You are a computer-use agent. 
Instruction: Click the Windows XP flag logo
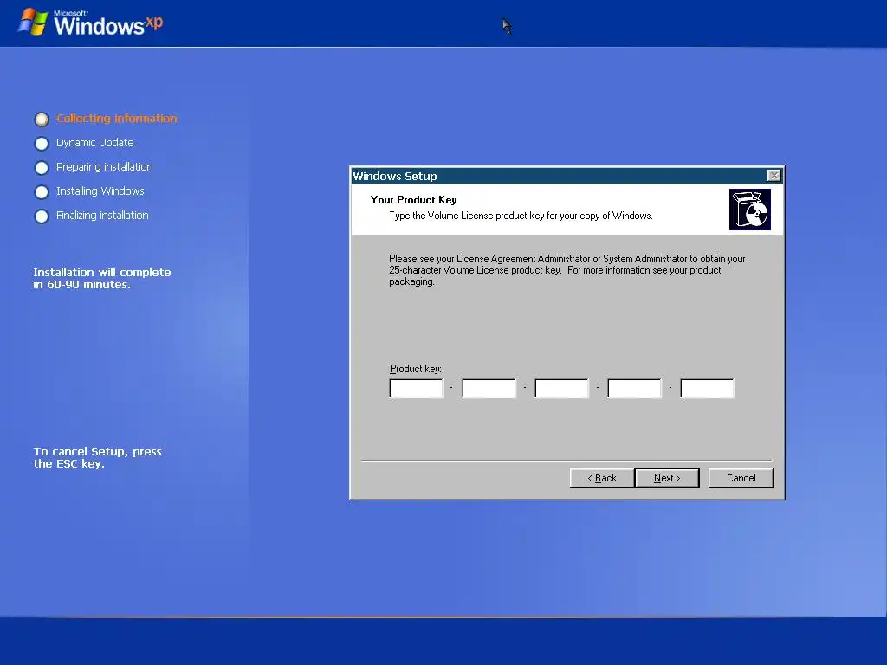33,22
